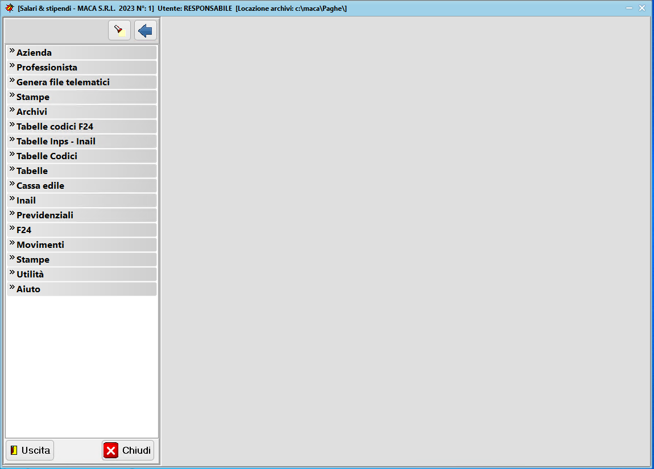Click the flashlight search icon
The height and width of the screenshot is (469, 654).
coord(119,30)
